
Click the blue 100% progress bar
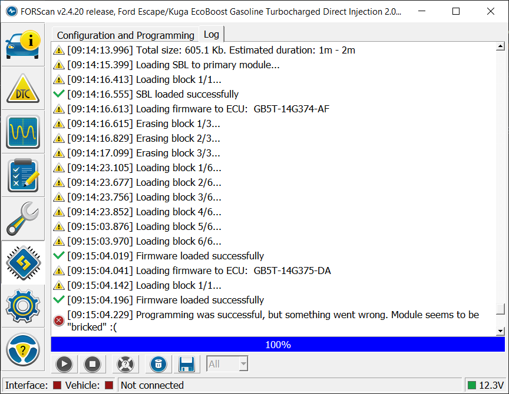coord(277,345)
